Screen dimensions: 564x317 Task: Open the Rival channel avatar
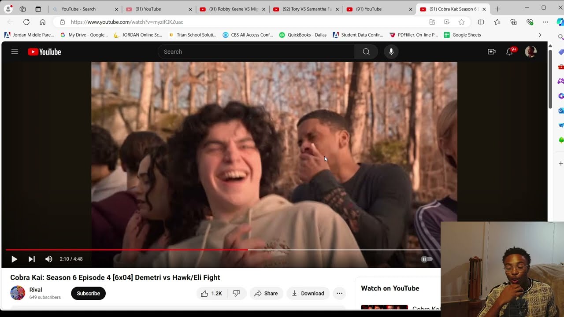pyautogui.click(x=18, y=293)
